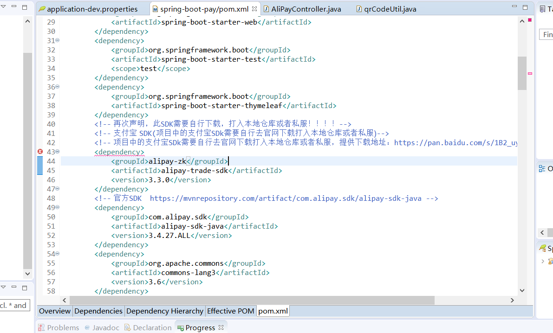This screenshot has height=333, width=553.
Task: Click the editor scroll up arrow
Action: click(x=522, y=21)
